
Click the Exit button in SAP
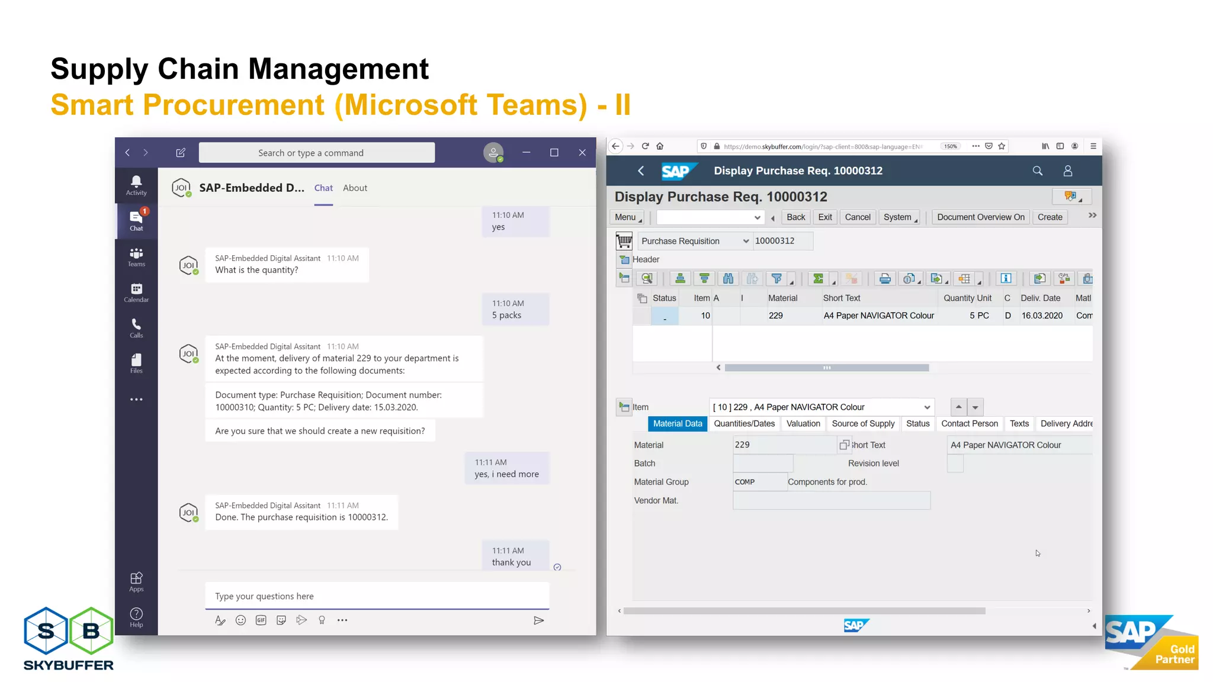[824, 217]
